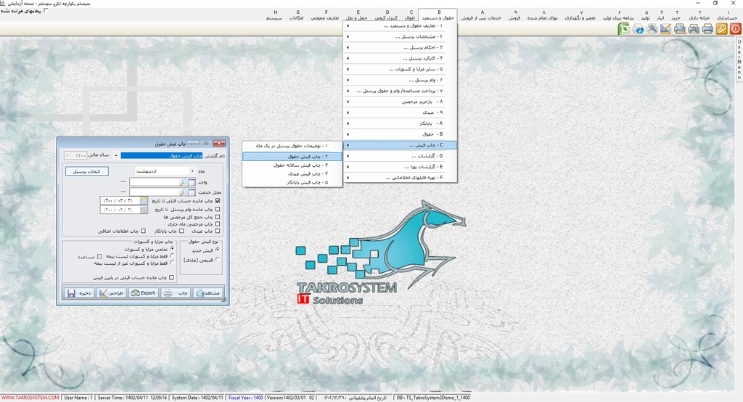Select فقط مزایا و کسورات غیر از لیست بیمه radio

pos(172,263)
